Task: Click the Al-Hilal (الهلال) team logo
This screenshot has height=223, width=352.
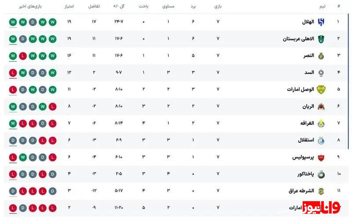Action: [321, 22]
